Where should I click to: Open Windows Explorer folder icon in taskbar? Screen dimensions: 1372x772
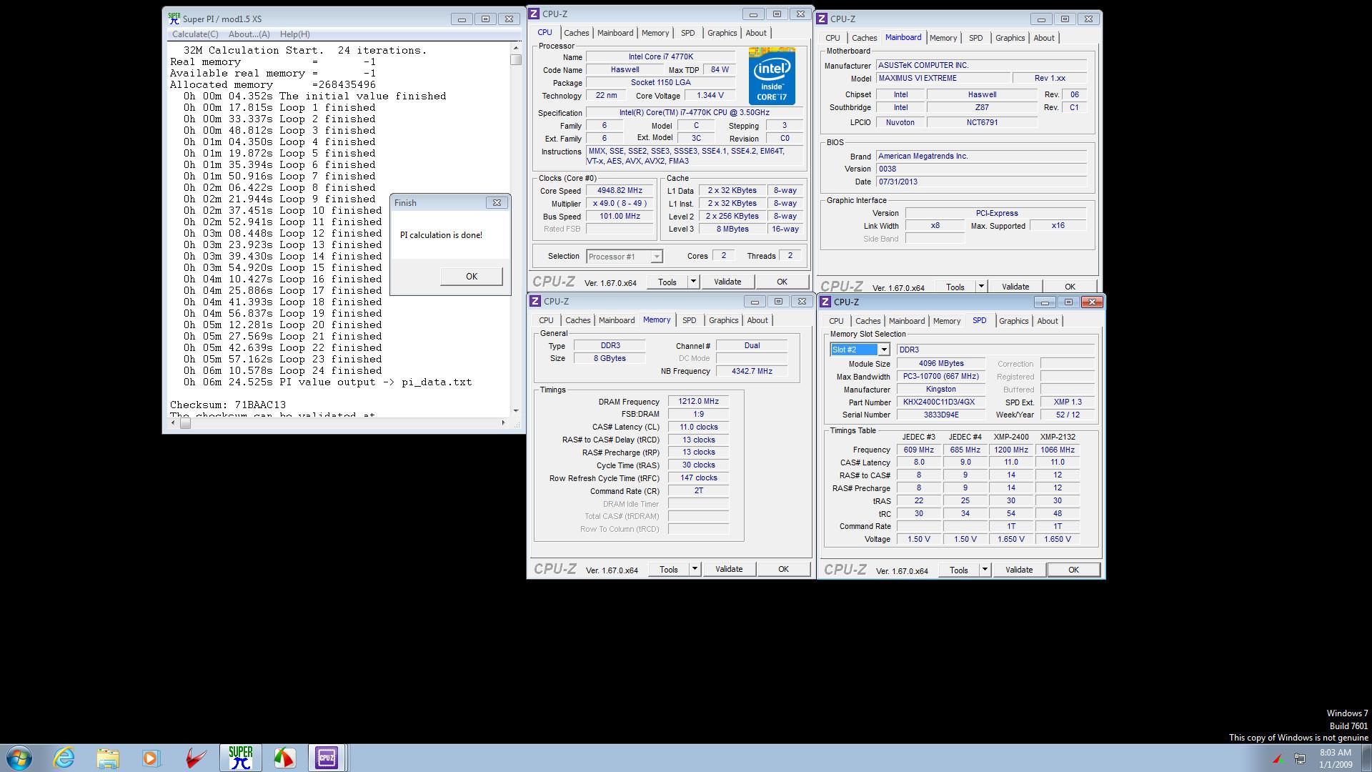click(x=108, y=758)
